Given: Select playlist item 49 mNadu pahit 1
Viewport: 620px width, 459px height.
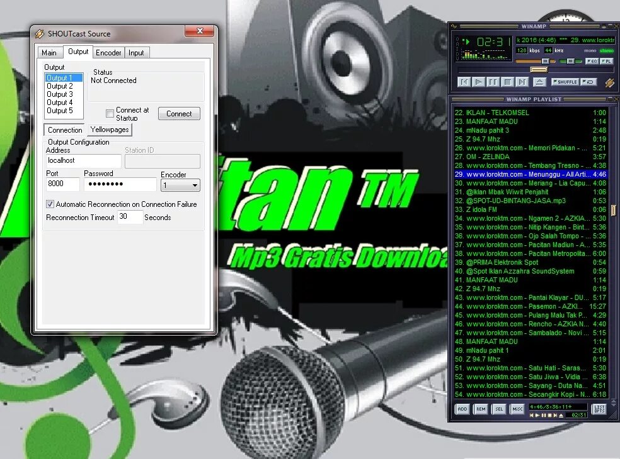Looking at the screenshot, I should (531, 350).
